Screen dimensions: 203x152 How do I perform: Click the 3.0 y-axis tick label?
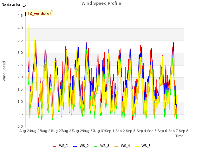click(x=20, y=53)
